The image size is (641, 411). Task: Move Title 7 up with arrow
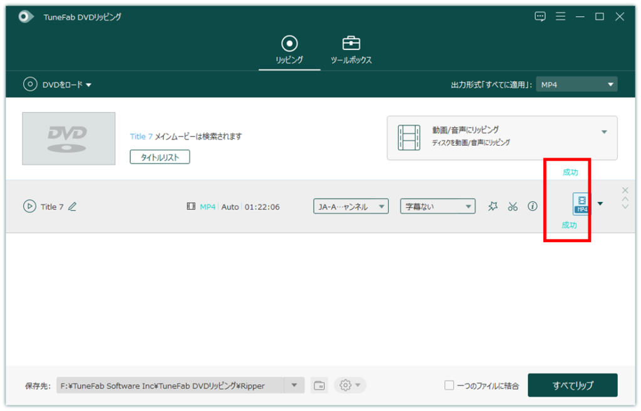pos(625,199)
